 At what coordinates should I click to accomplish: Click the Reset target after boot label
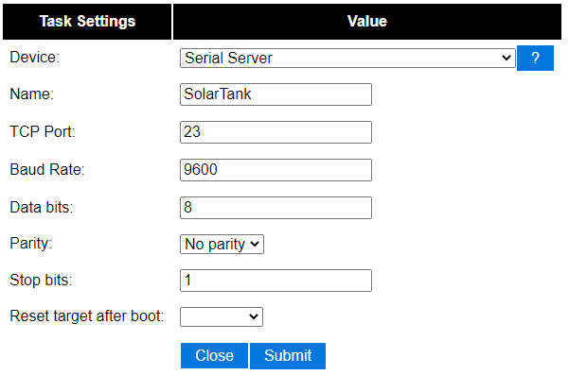87,316
